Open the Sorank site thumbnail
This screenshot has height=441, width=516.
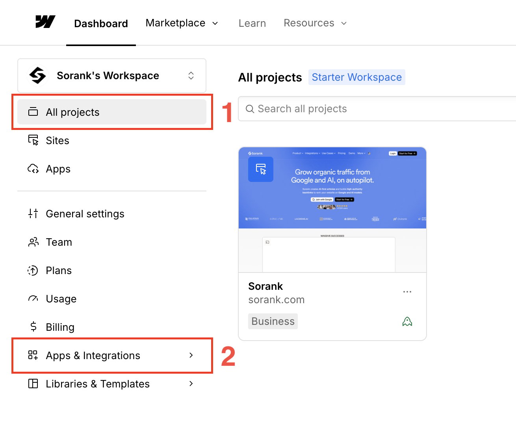[x=332, y=210]
